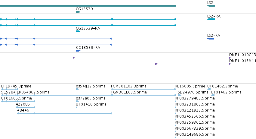This screenshot has height=139, width=256.
Task: Click the UT01605.5prime label
Action: [17, 98]
